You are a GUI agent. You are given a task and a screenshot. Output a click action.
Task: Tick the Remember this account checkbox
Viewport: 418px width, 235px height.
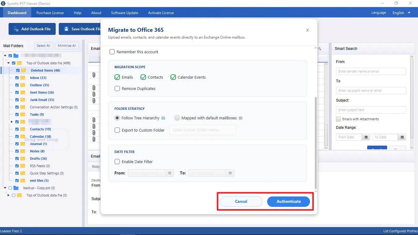point(112,52)
